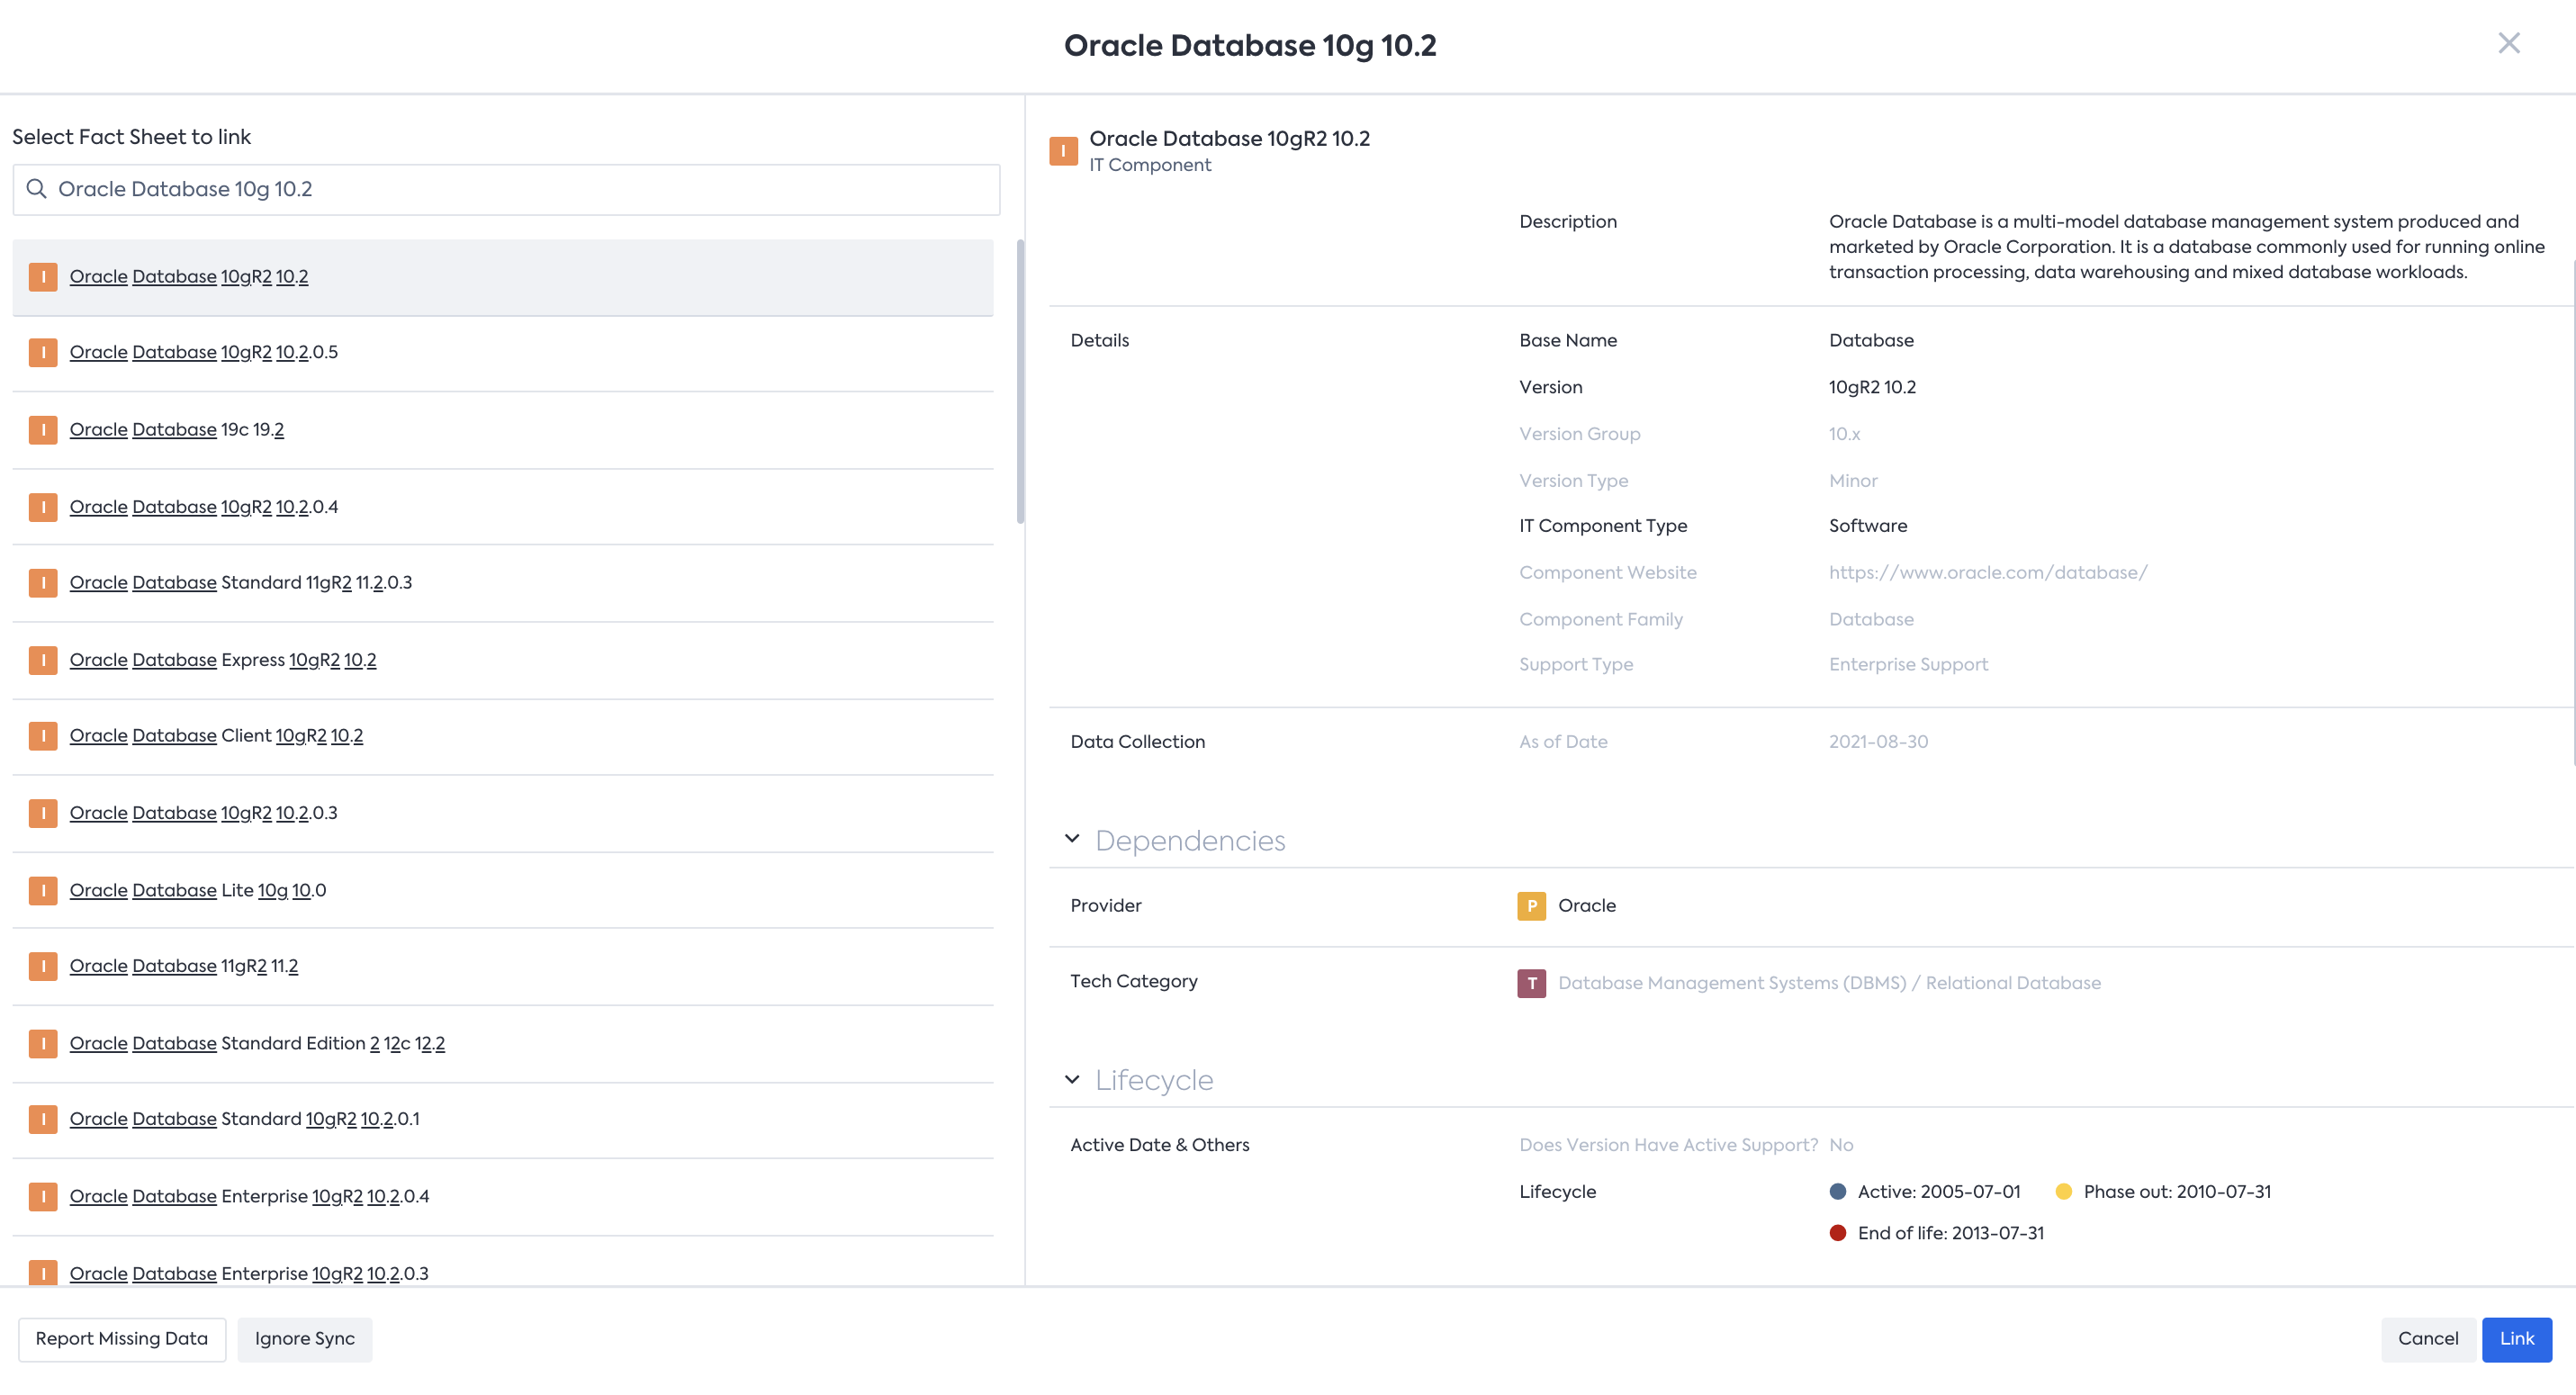2576x1395 pixels.
Task: Select Oracle Database Client 10gR2 10.2 result
Action: [503, 736]
